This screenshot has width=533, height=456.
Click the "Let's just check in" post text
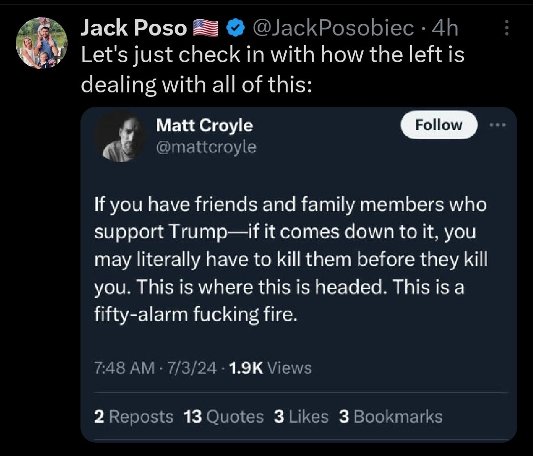(x=272, y=70)
